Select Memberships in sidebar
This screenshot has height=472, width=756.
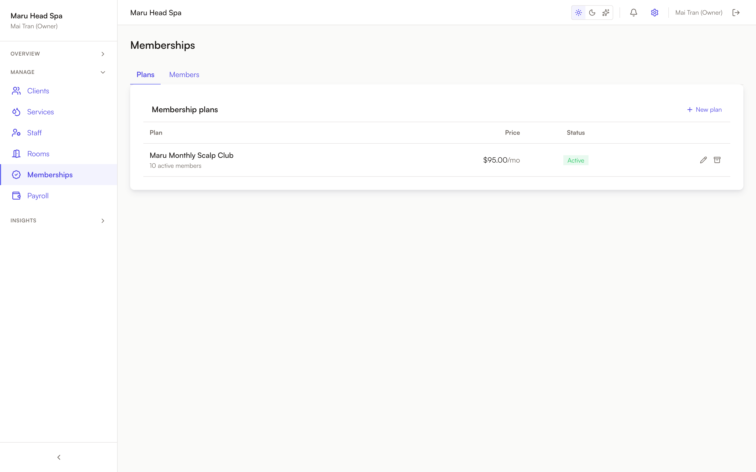pos(59,174)
